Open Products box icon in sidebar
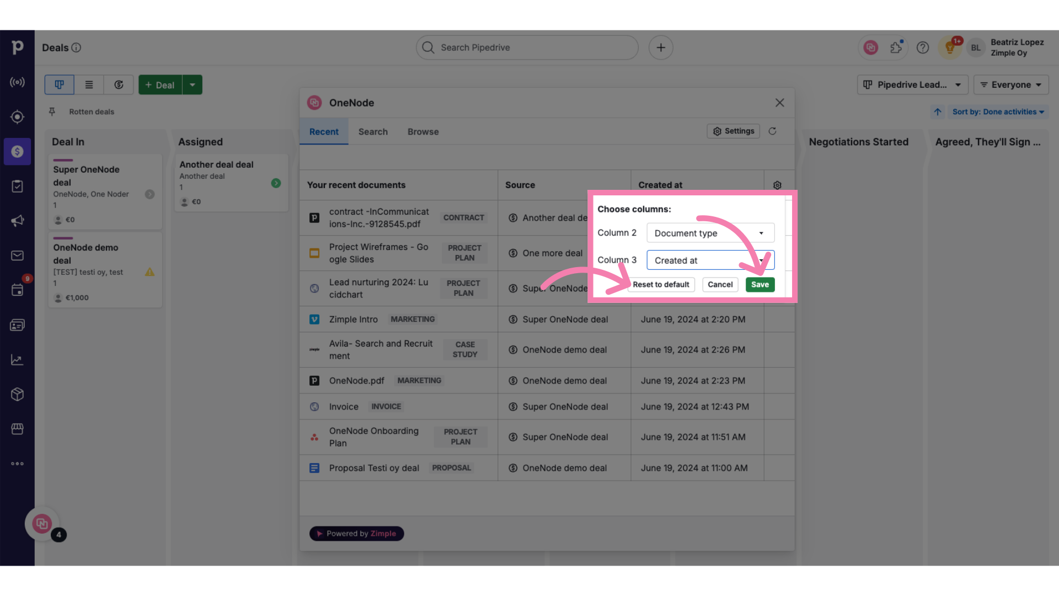This screenshot has height=596, width=1059. (x=17, y=394)
